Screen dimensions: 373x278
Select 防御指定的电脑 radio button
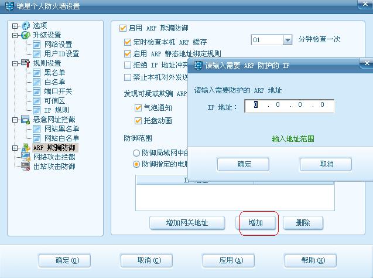[x=136, y=164]
